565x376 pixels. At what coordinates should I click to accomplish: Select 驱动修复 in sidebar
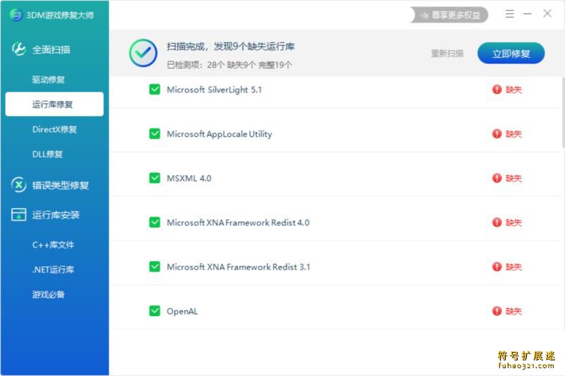point(48,80)
